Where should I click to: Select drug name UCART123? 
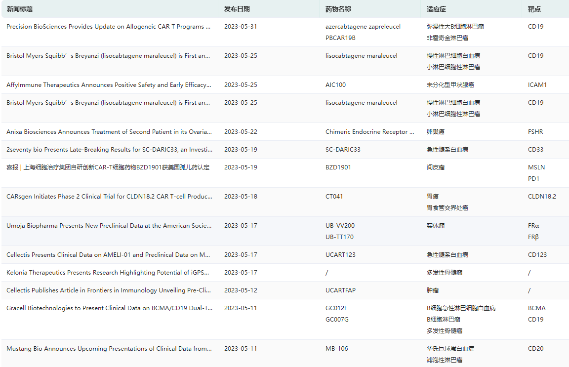340,255
